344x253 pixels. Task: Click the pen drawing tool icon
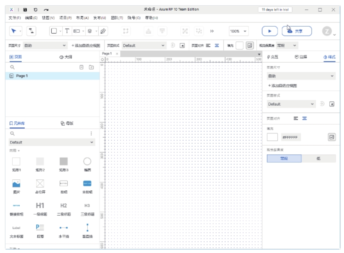pos(103,31)
